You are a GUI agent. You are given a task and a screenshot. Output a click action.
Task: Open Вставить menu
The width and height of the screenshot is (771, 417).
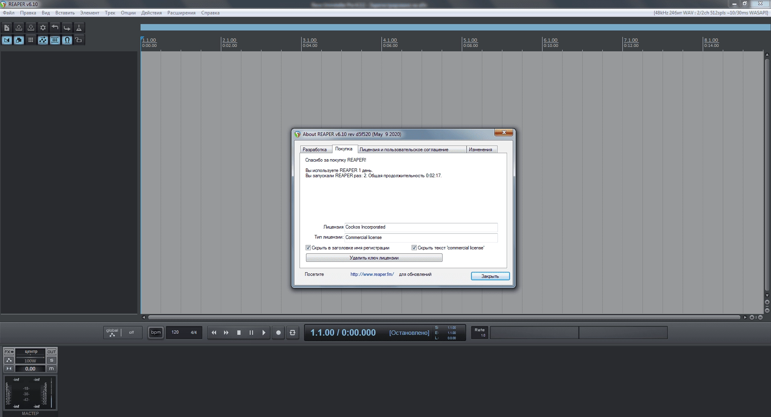click(x=65, y=13)
